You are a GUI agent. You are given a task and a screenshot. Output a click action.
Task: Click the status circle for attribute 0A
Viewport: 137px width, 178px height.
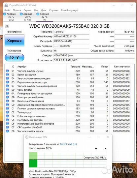[x=7, y=93]
